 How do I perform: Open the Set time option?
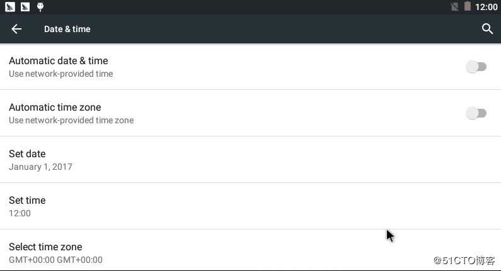tap(27, 200)
